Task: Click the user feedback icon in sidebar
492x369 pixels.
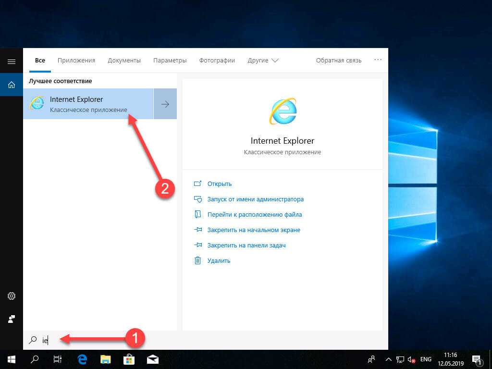Action: [x=12, y=319]
